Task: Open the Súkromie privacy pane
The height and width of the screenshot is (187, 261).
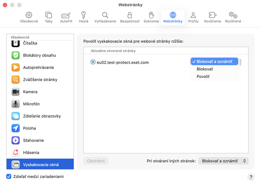Action: 151,17
